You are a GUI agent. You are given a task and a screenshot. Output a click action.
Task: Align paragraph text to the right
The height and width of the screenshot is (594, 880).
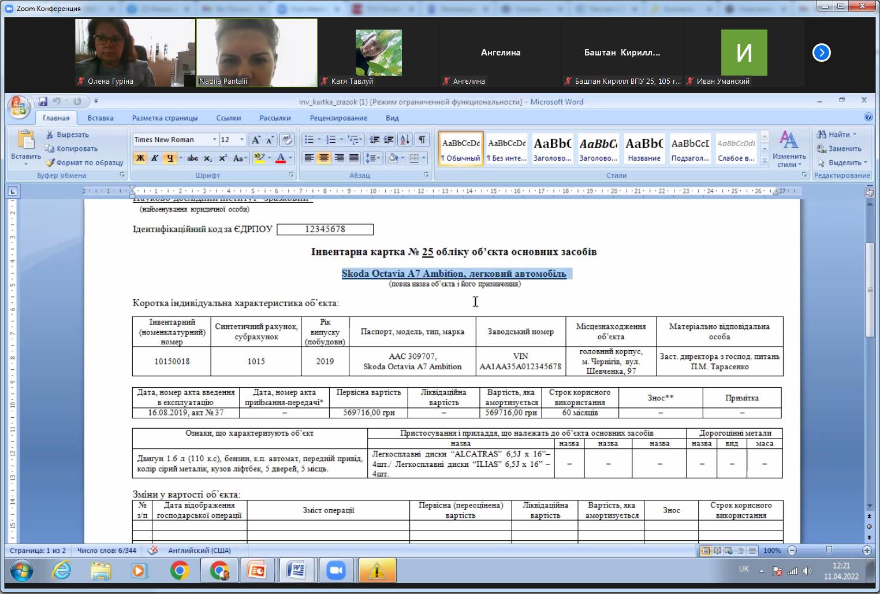tap(339, 158)
